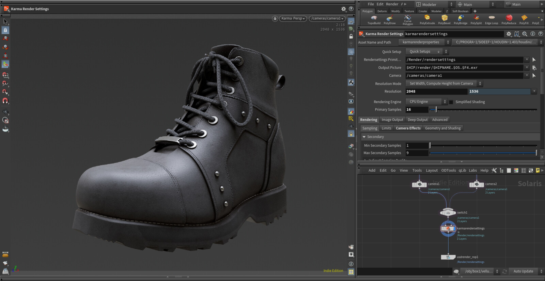This screenshot has width=545, height=281.
Task: Show node info with the info icon
Action: click(x=533, y=34)
